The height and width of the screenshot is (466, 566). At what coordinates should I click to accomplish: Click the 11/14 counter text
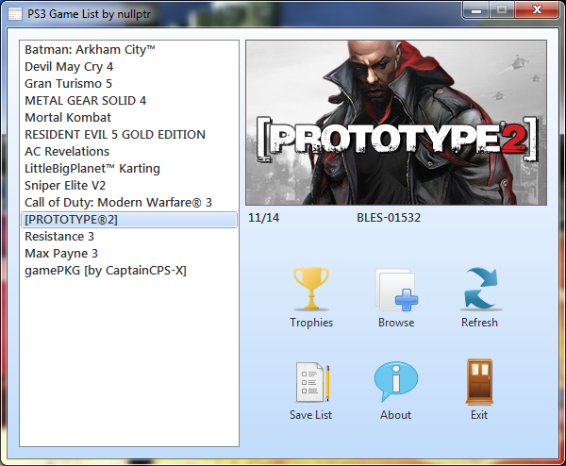pyautogui.click(x=263, y=218)
